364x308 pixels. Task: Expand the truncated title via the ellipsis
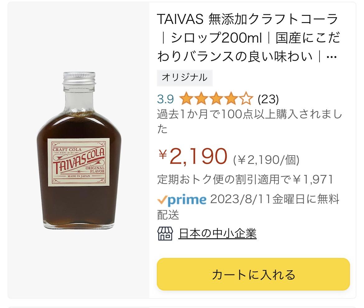click(x=331, y=57)
